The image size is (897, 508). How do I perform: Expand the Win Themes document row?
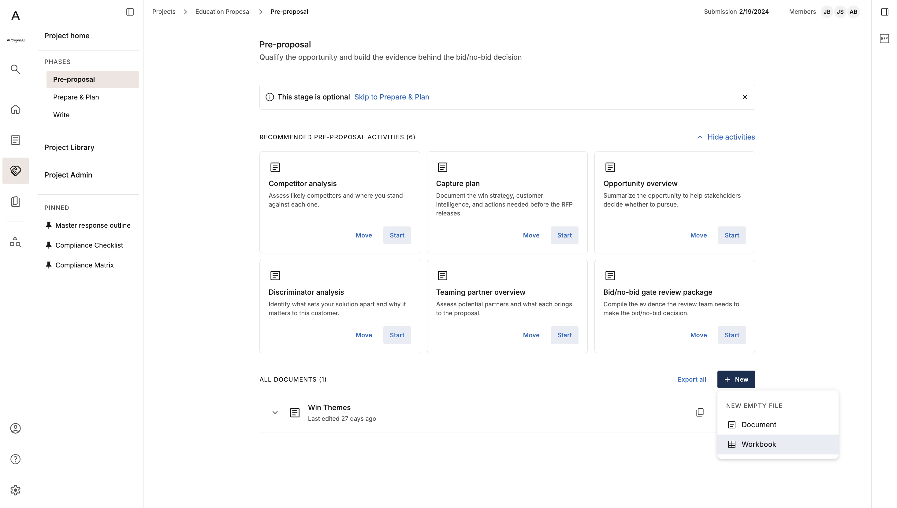[275, 413]
